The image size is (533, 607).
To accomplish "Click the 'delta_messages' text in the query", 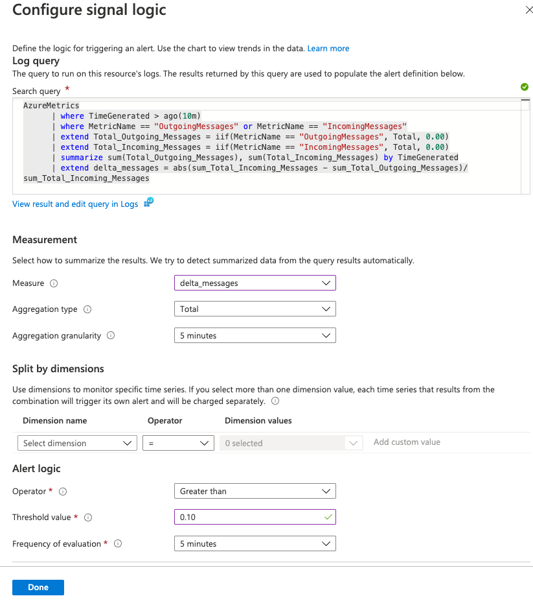I will point(126,168).
